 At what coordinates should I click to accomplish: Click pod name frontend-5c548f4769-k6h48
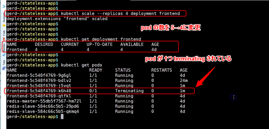[39, 91]
